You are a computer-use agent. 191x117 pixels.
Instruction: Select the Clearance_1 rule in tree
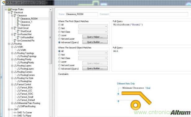click(x=26, y=22)
